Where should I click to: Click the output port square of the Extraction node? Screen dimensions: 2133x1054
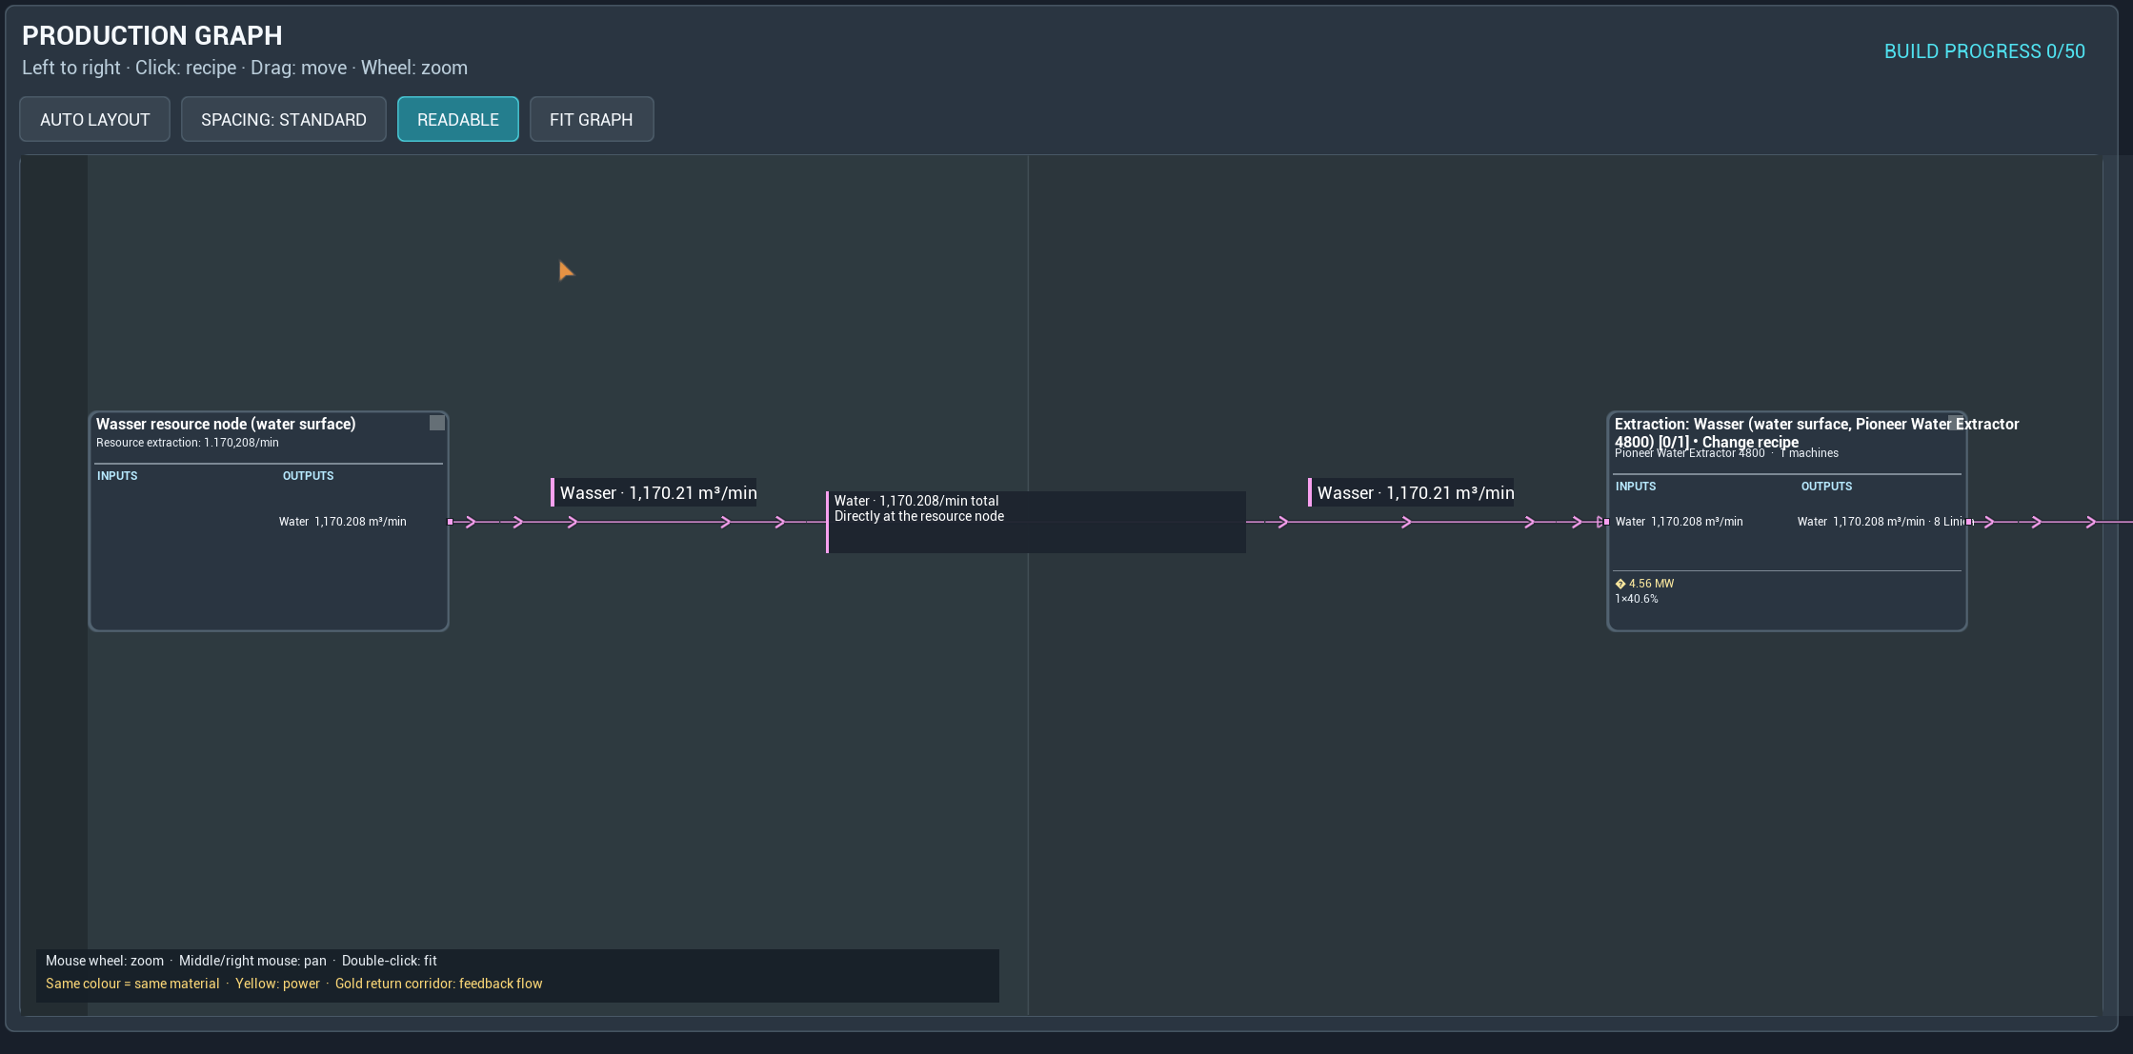[x=1969, y=522]
